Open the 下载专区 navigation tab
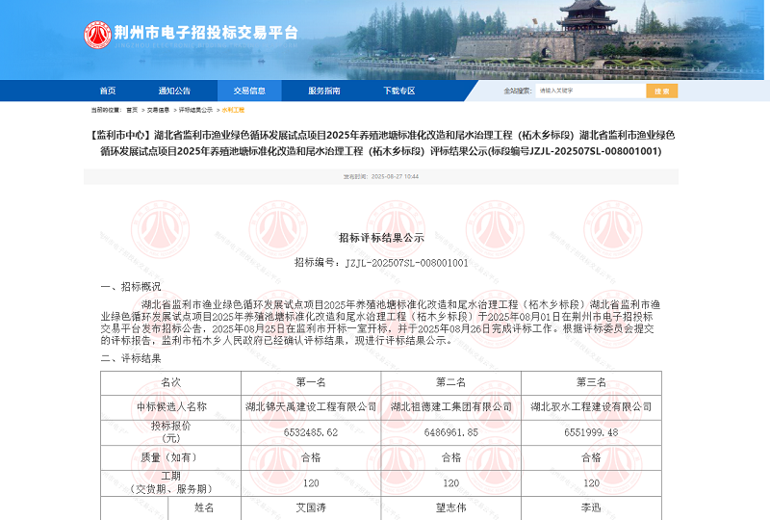The height and width of the screenshot is (520, 770). (x=398, y=91)
